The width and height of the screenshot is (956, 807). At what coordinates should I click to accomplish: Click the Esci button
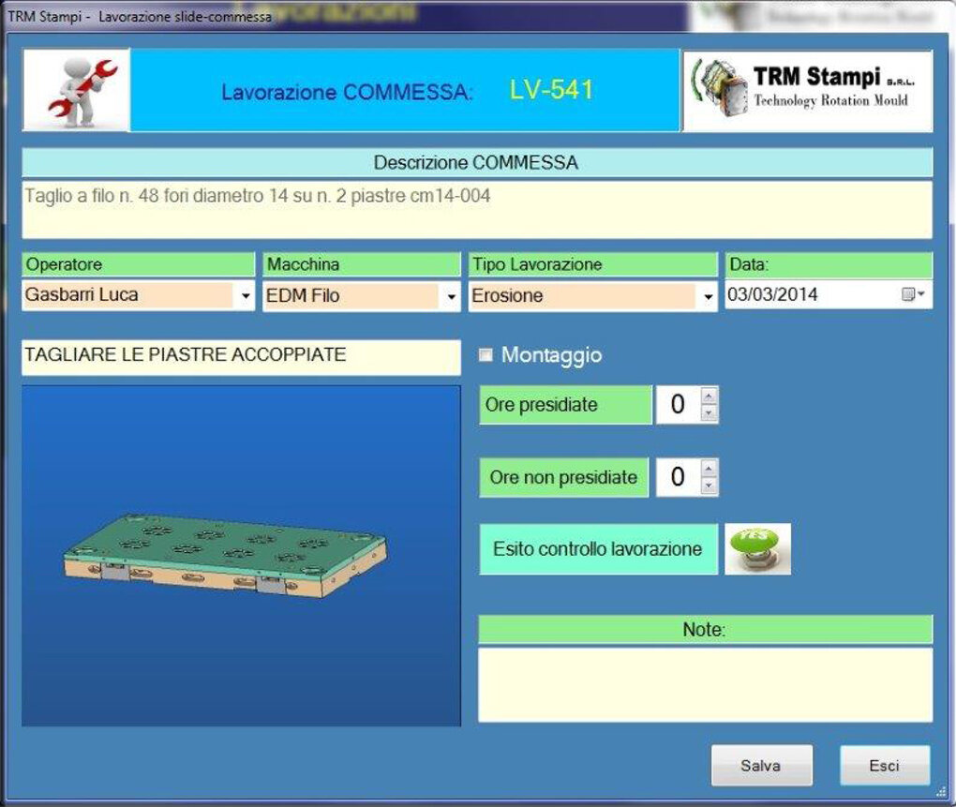[x=885, y=766]
